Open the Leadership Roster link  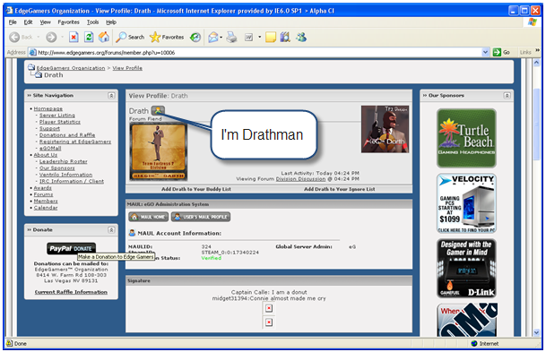tap(64, 162)
